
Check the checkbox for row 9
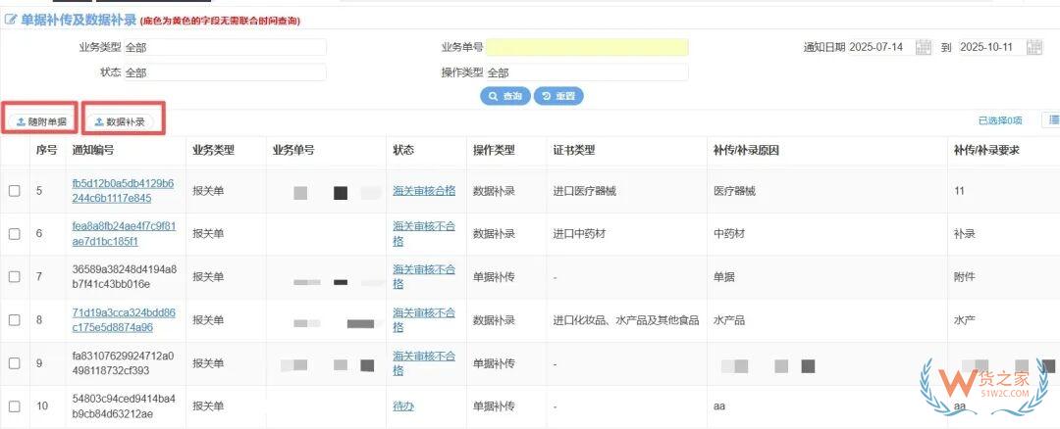[x=14, y=363]
